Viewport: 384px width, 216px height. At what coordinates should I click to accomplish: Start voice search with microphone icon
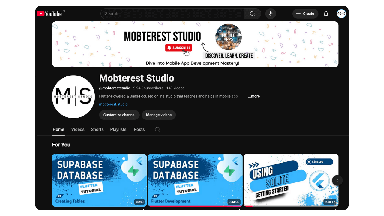pyautogui.click(x=271, y=14)
